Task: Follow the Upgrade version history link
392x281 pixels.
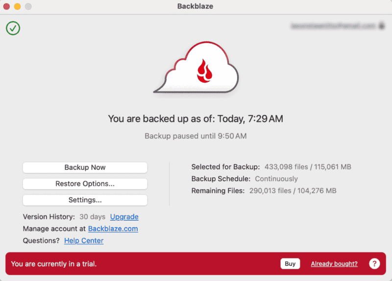Action: [x=124, y=216]
